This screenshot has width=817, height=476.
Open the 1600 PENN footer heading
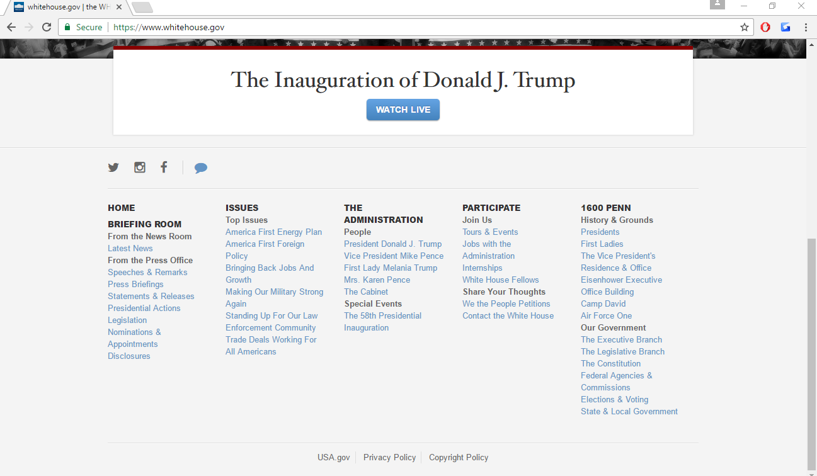(606, 208)
